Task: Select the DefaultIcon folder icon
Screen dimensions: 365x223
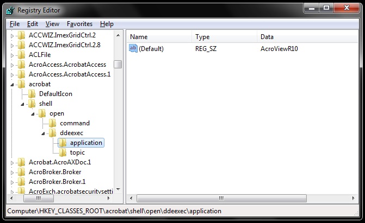Action: click(x=32, y=94)
